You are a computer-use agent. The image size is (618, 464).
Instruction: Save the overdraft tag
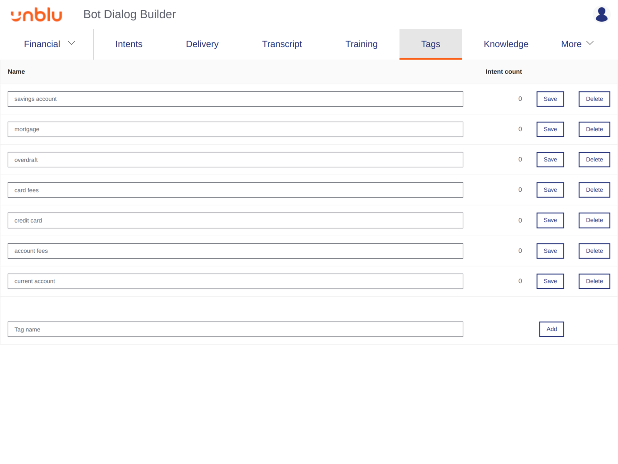(x=550, y=159)
